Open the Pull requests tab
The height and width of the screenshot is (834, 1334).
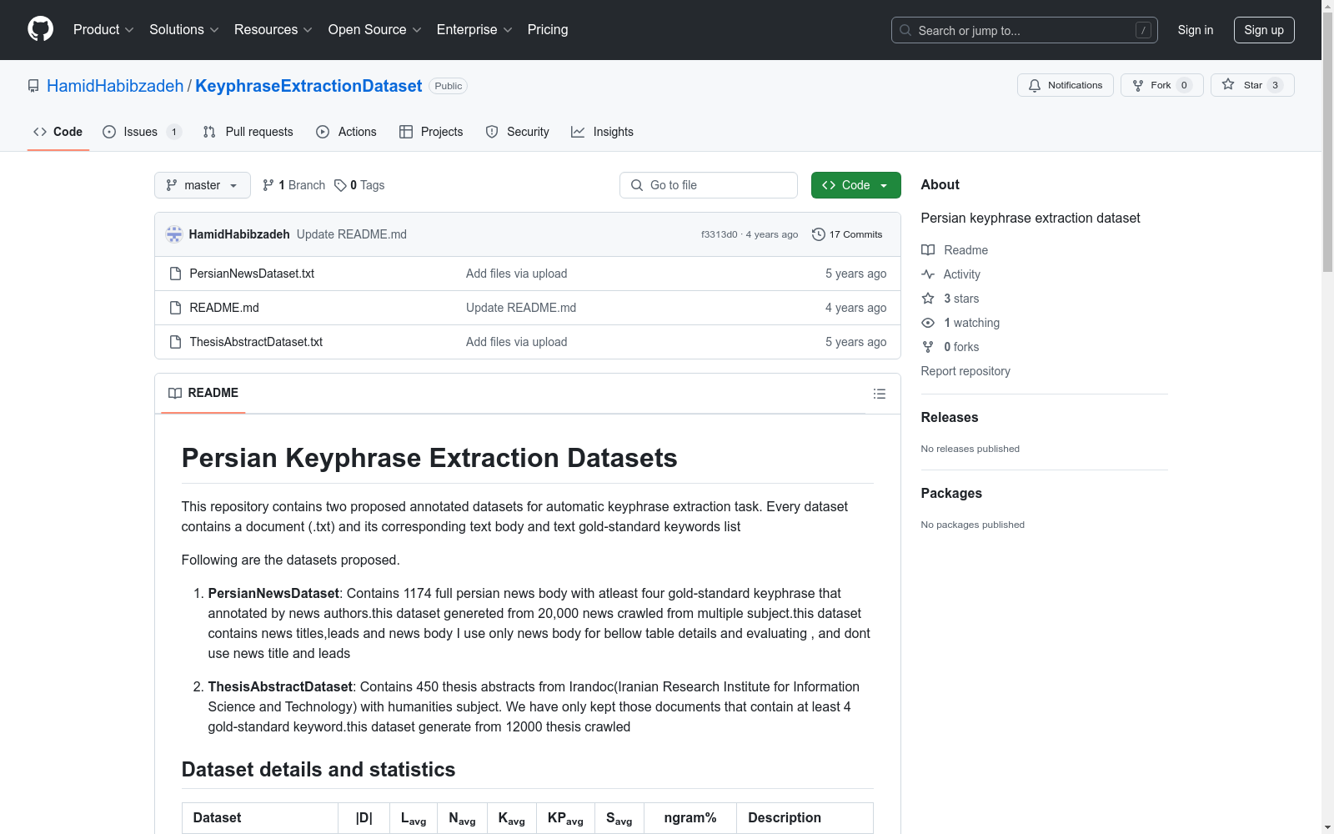[248, 132]
